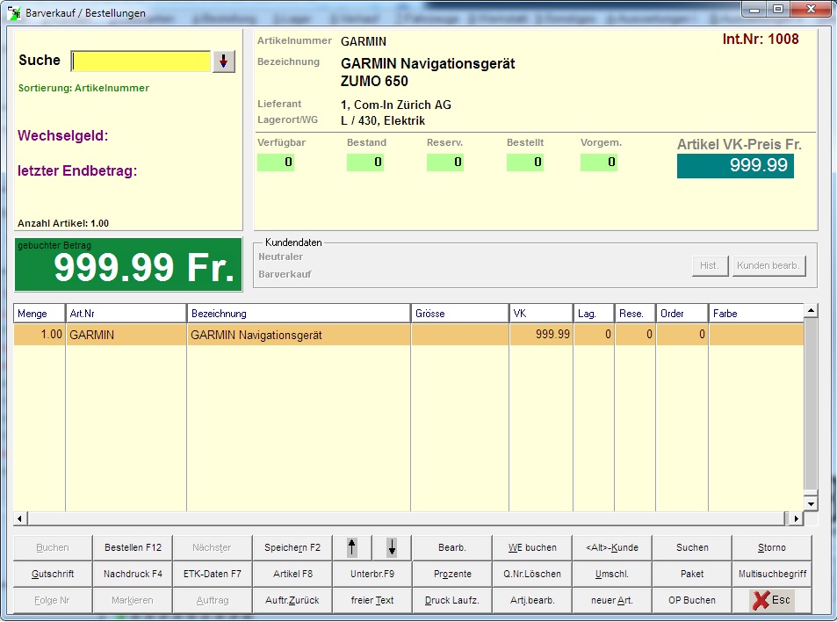837x622 pixels.
Task: Open the Suche dropdown with red arrow
Action: (x=224, y=61)
